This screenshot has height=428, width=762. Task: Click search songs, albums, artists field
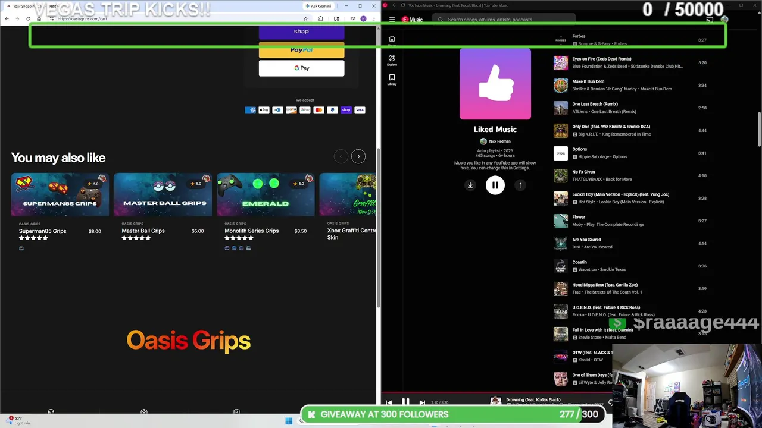tap(505, 20)
